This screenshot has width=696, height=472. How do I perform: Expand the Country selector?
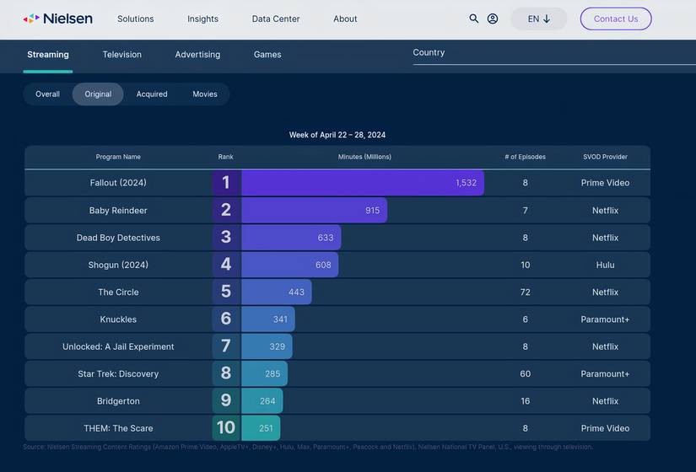click(x=553, y=53)
